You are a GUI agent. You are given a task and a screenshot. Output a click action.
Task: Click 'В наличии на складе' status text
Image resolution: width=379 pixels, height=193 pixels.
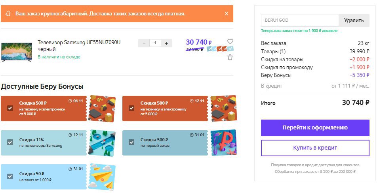(x=59, y=57)
